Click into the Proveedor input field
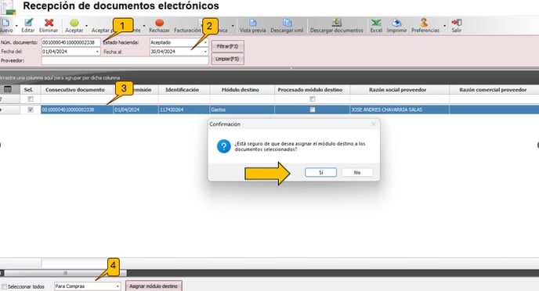The width and height of the screenshot is (539, 291). click(x=125, y=60)
